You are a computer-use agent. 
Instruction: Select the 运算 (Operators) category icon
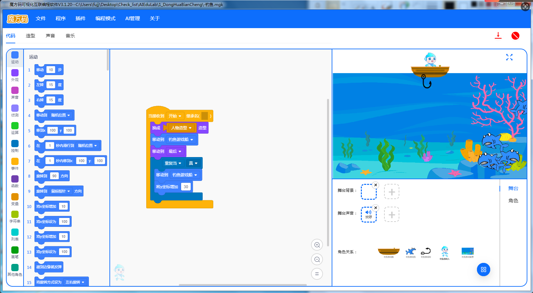(x=15, y=126)
